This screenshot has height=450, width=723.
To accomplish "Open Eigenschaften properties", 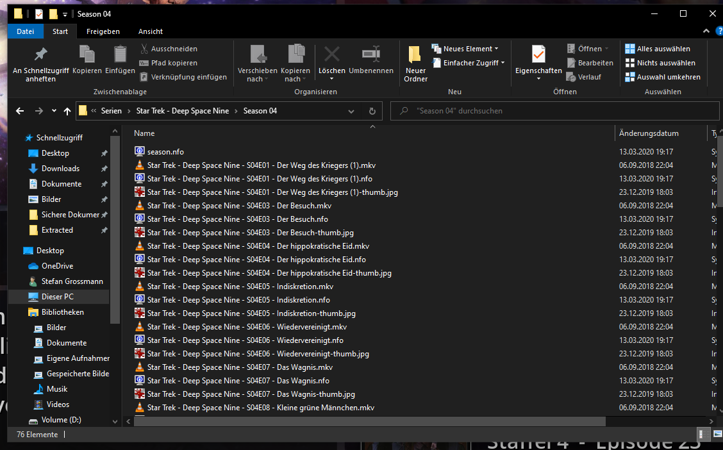I will coord(538,63).
